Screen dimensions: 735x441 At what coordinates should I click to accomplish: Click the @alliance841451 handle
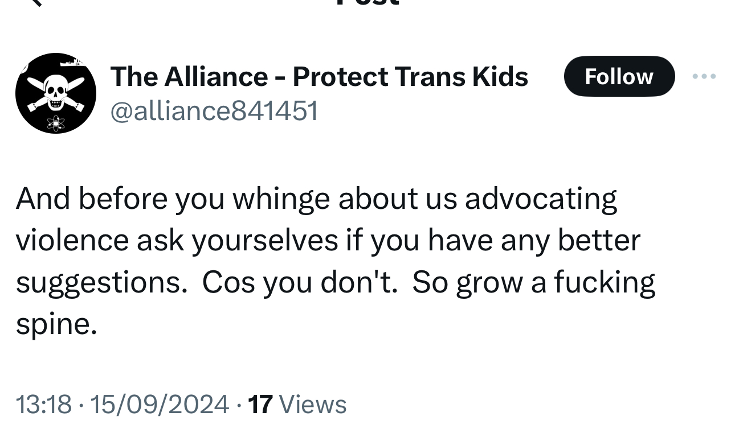click(214, 110)
